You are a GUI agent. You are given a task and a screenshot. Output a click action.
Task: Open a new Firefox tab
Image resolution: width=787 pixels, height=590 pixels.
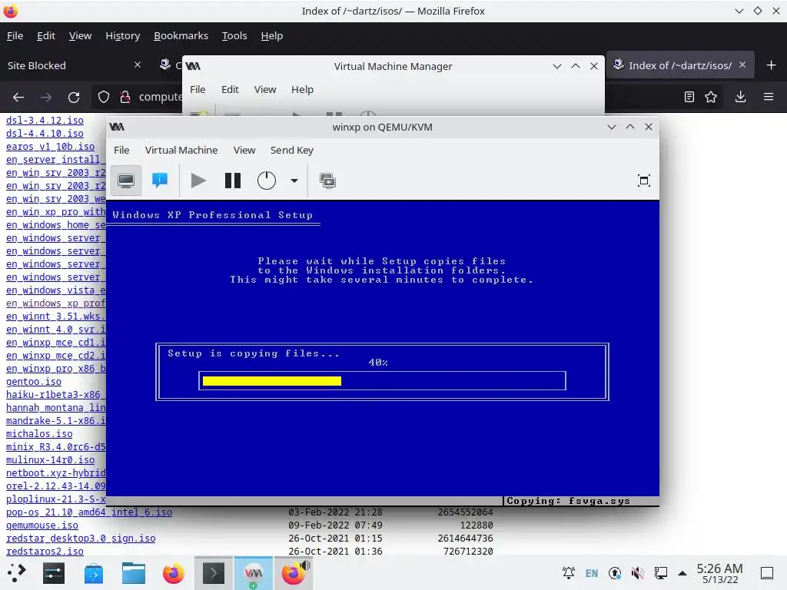(x=772, y=65)
